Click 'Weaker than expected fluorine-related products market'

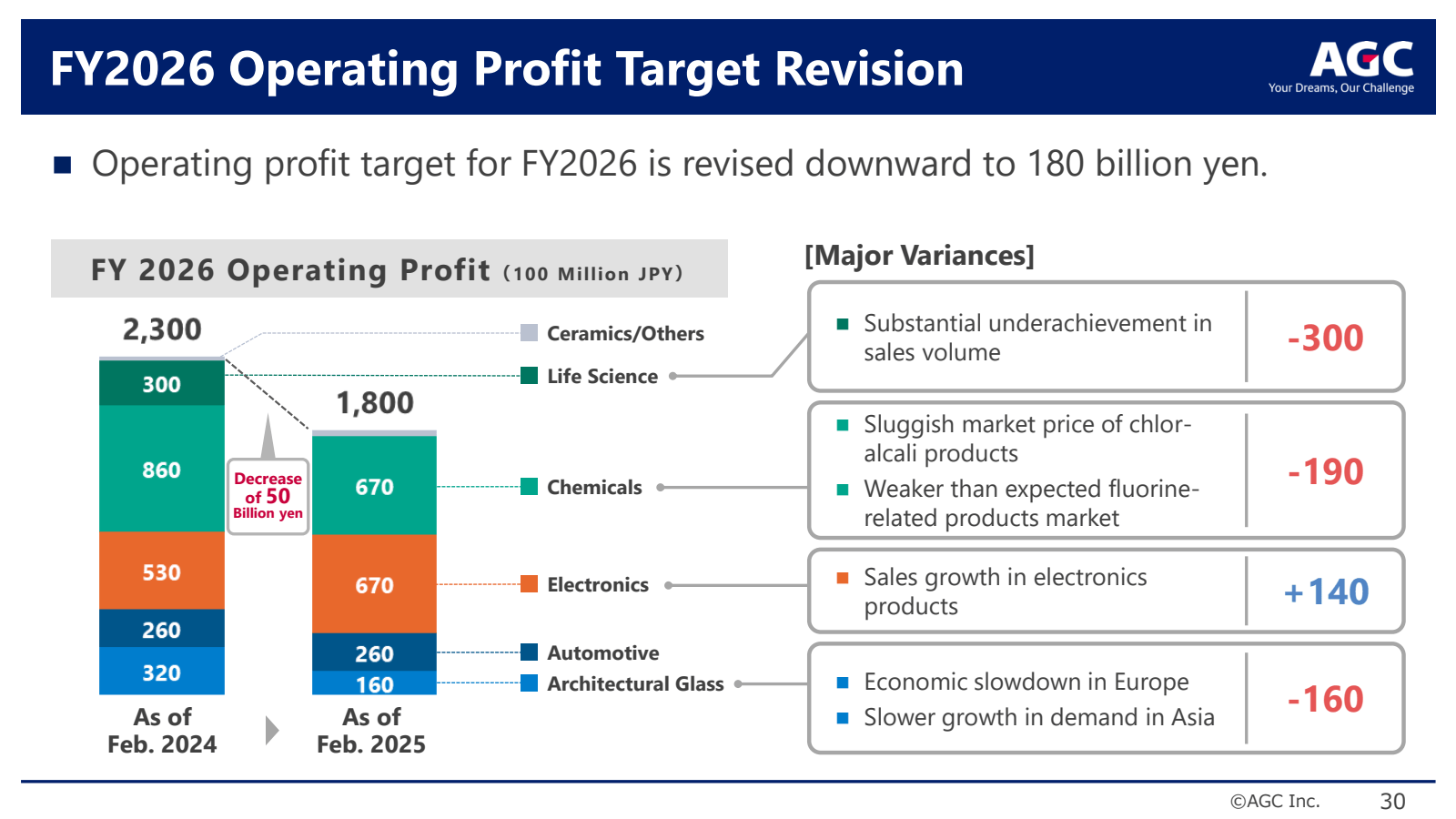(1031, 503)
